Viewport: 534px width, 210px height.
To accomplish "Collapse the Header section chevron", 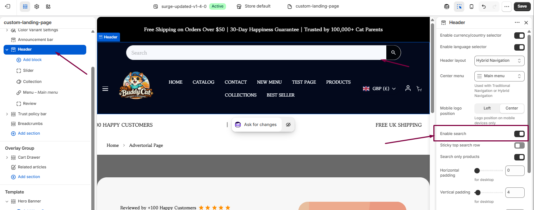I will pyautogui.click(x=7, y=50).
